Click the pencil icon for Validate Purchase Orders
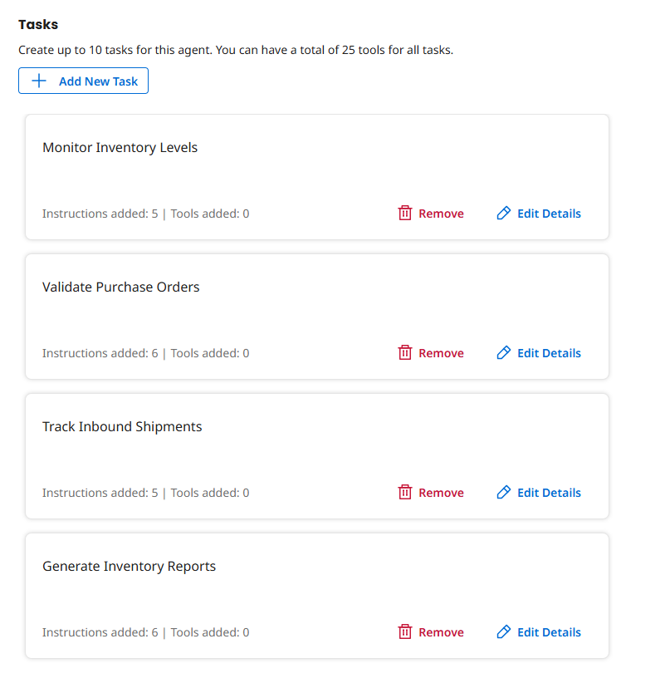 pos(504,352)
